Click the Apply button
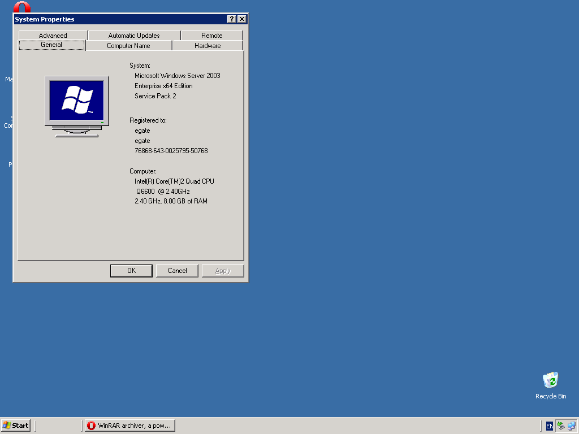 pos(223,271)
